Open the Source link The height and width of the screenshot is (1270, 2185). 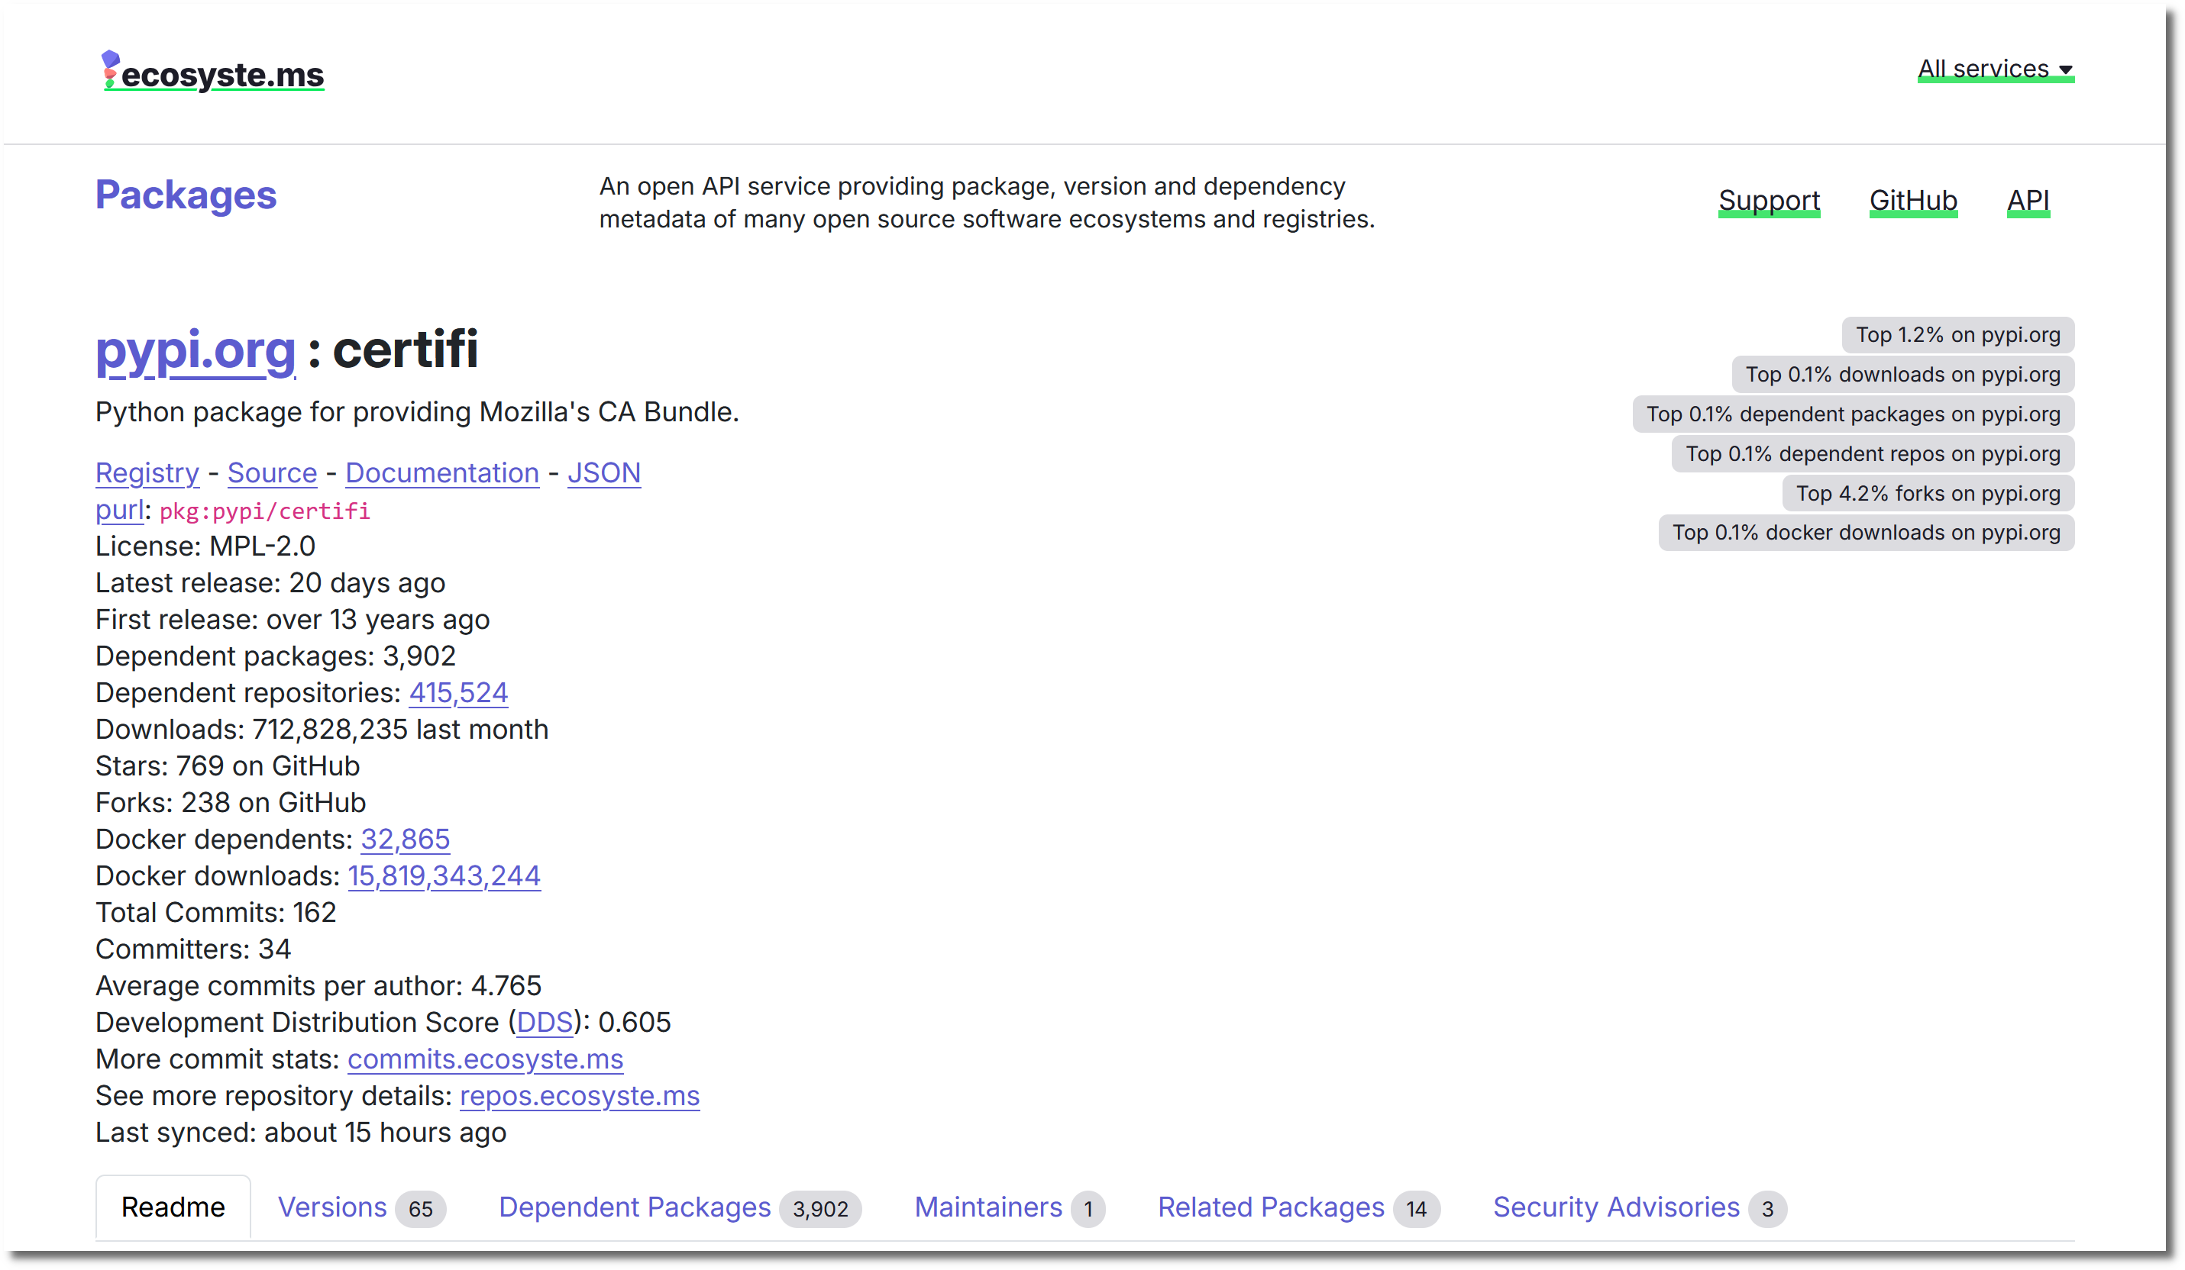coord(271,473)
